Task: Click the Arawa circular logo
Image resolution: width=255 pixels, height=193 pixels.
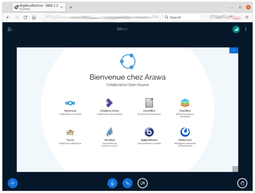Action: click(x=128, y=61)
